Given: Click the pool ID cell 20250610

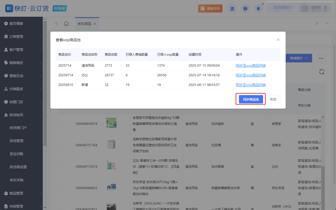Looking at the screenshot, I should point(66,85).
